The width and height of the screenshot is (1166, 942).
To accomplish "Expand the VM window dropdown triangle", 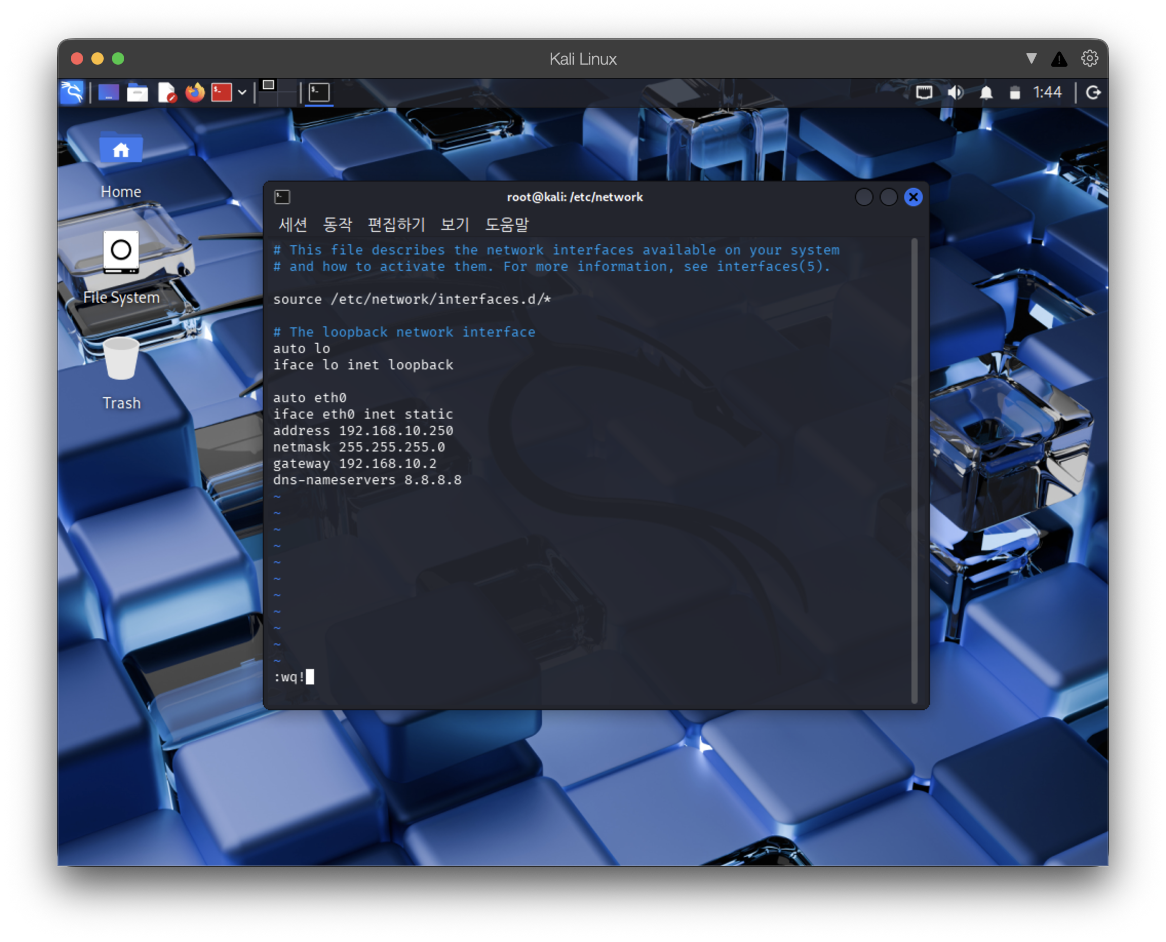I will tap(1032, 58).
